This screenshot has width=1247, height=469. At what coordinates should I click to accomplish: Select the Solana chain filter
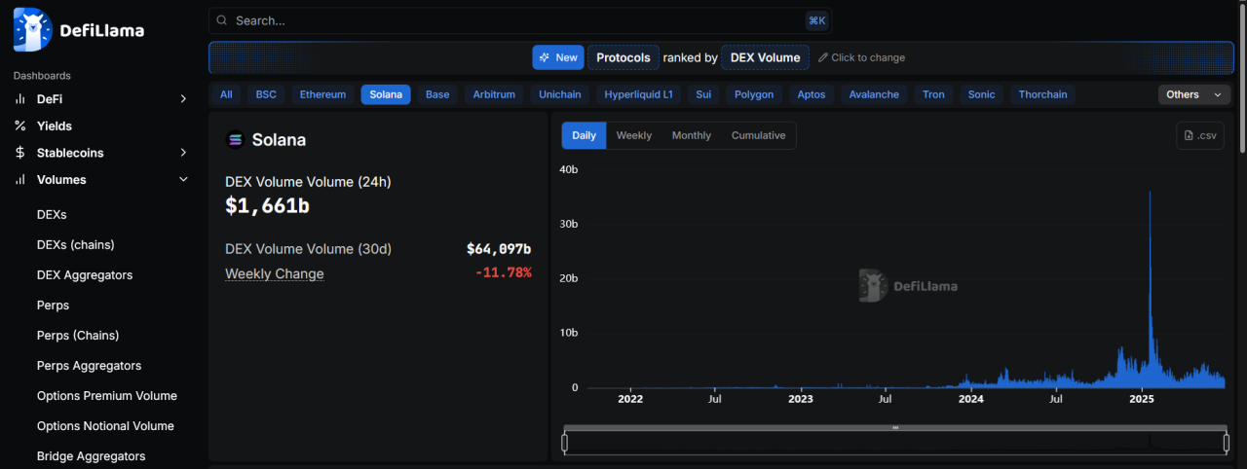(386, 94)
